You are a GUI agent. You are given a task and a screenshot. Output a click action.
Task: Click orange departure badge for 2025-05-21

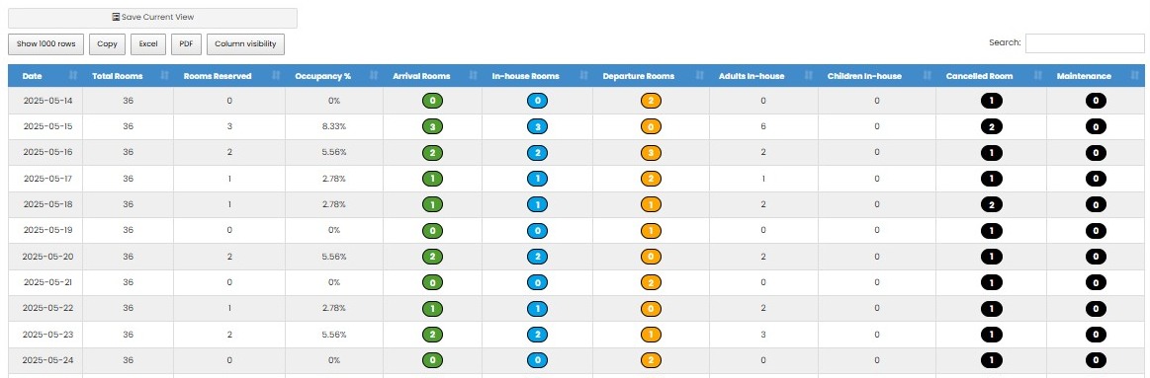pos(651,283)
